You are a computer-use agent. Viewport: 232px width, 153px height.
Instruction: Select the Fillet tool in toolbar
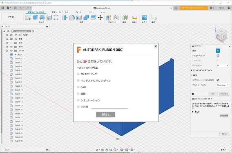point(72,18)
